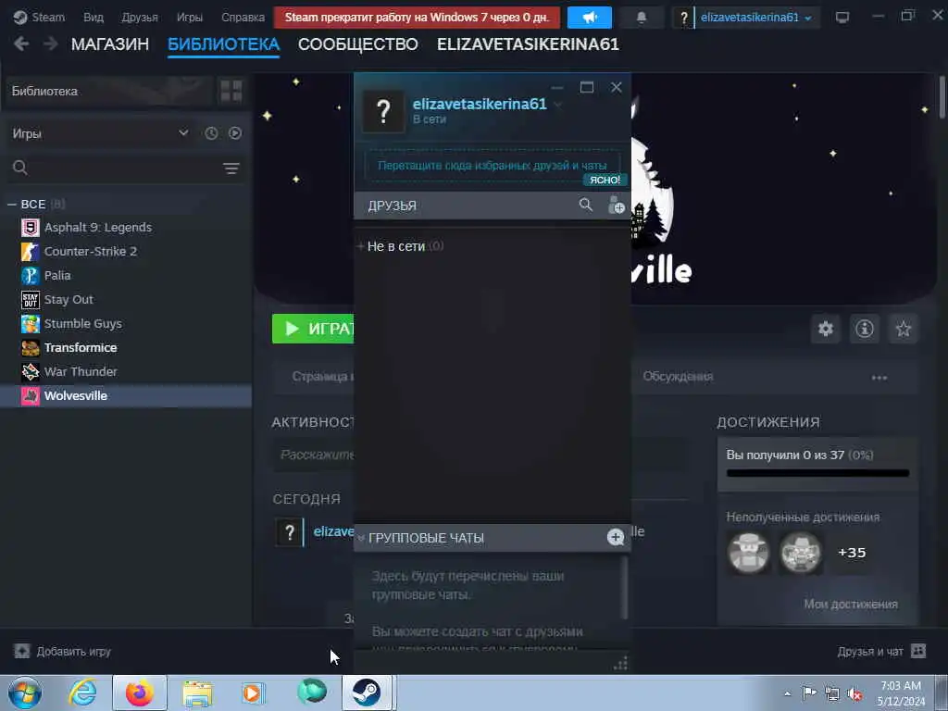The image size is (948, 711).
Task: Click the muted volume tray icon
Action: pyautogui.click(x=854, y=694)
